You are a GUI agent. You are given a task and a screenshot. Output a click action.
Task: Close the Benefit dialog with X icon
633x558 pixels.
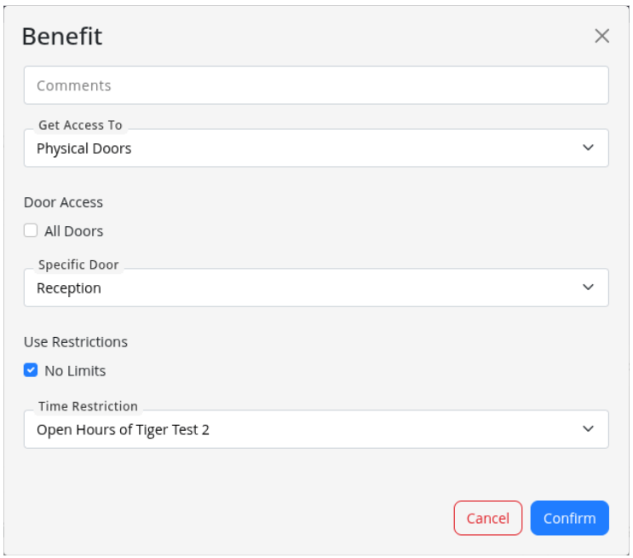tap(601, 36)
